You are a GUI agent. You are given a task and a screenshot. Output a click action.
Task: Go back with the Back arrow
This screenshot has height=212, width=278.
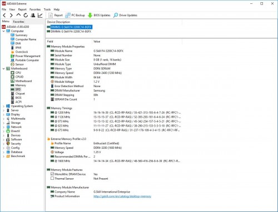point(4,16)
